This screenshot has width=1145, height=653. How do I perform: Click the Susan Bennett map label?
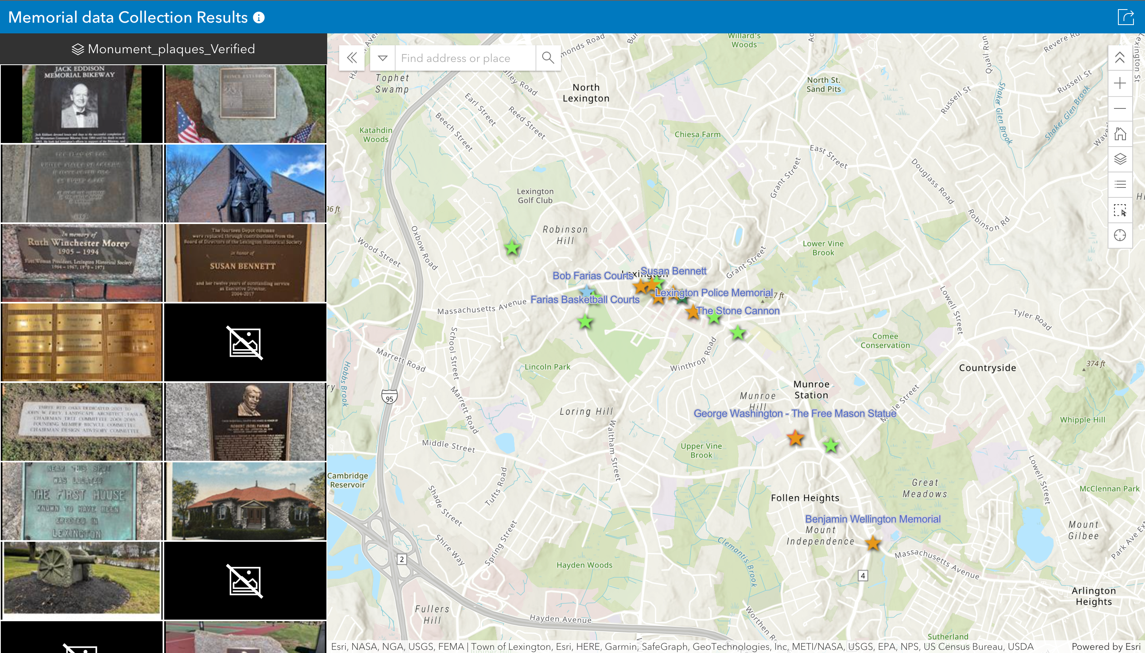(x=673, y=271)
